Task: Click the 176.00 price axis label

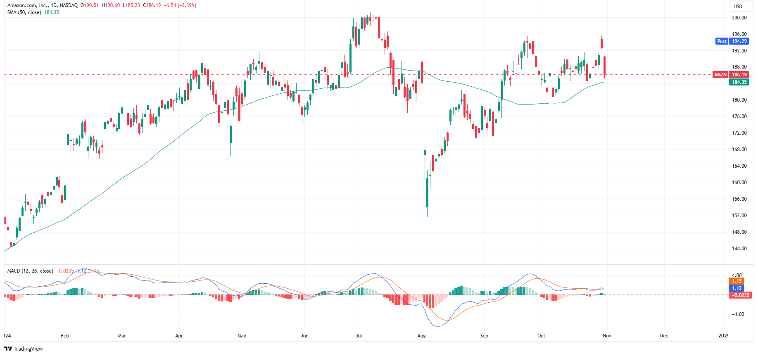Action: (x=739, y=116)
